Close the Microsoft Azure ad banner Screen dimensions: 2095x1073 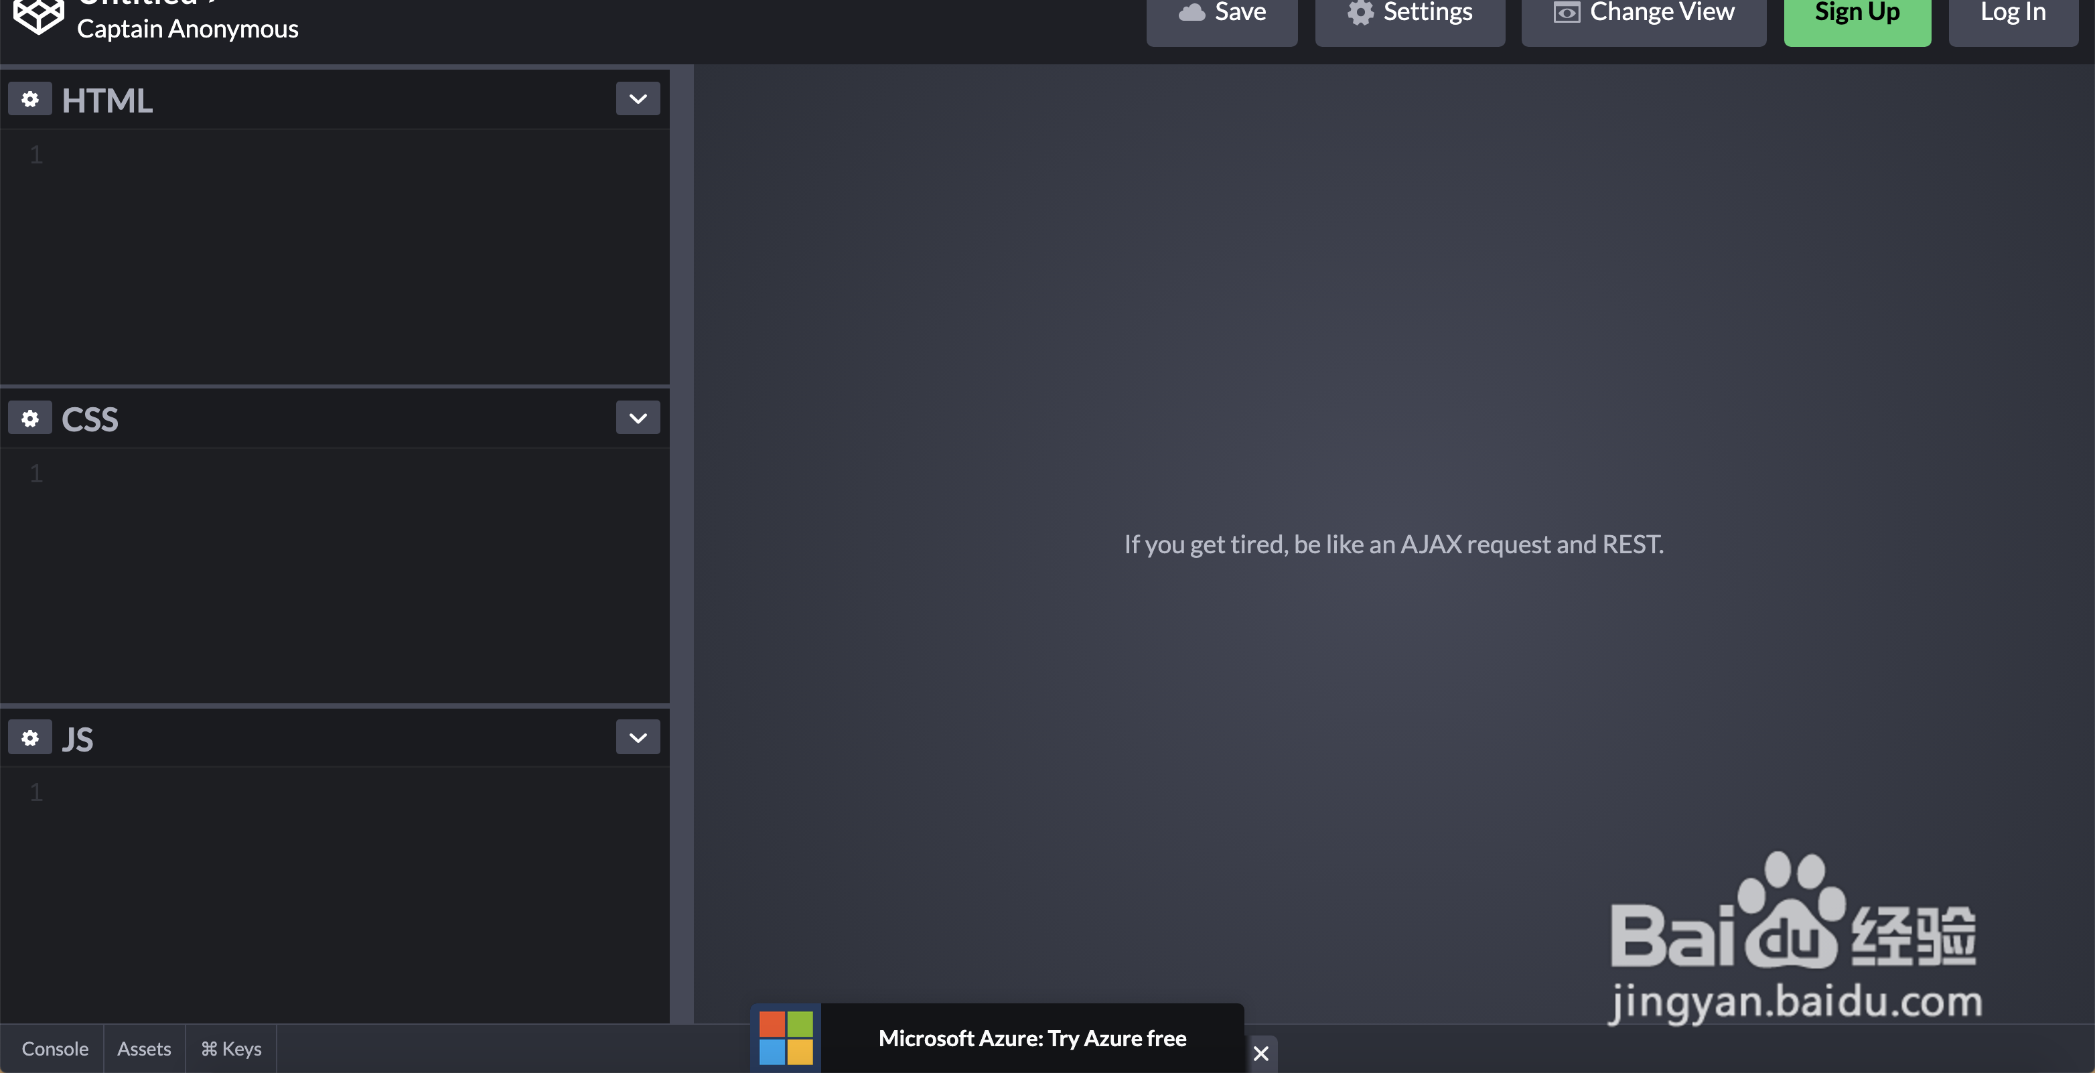click(1260, 1054)
